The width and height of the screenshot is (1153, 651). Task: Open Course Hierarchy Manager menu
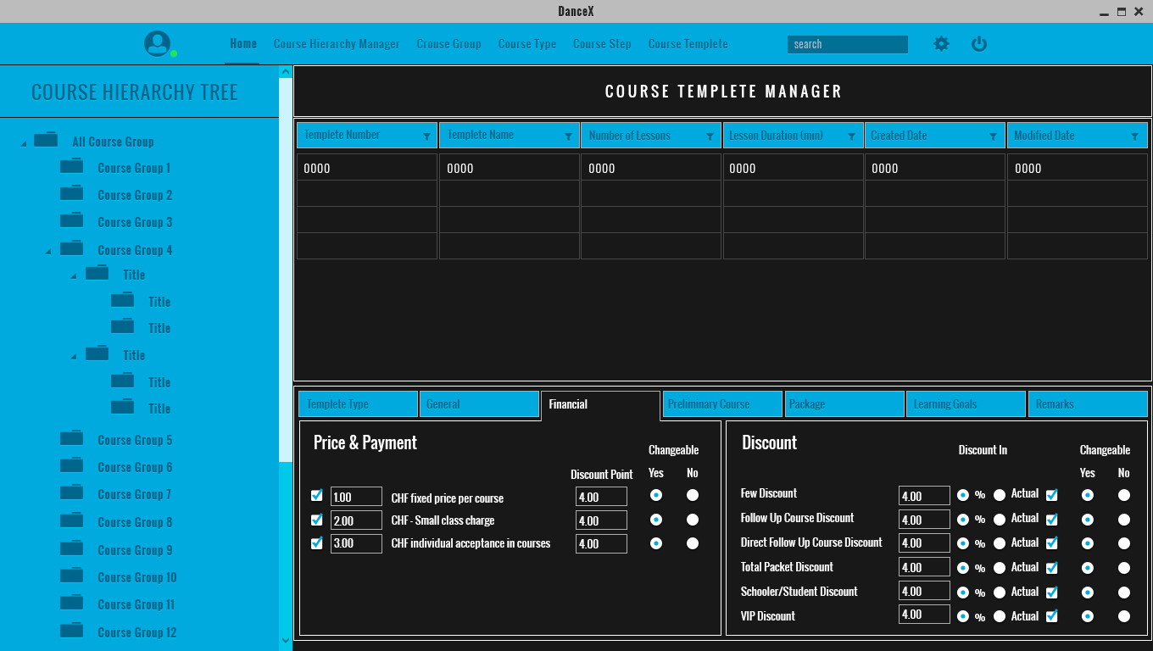click(337, 44)
